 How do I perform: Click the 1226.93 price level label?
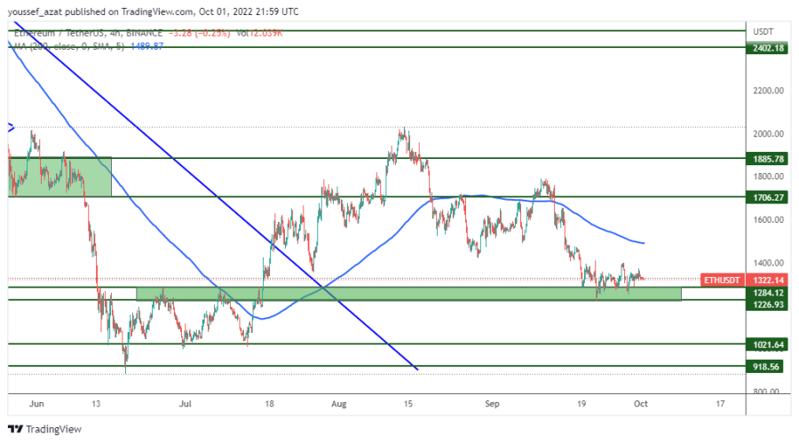767,305
